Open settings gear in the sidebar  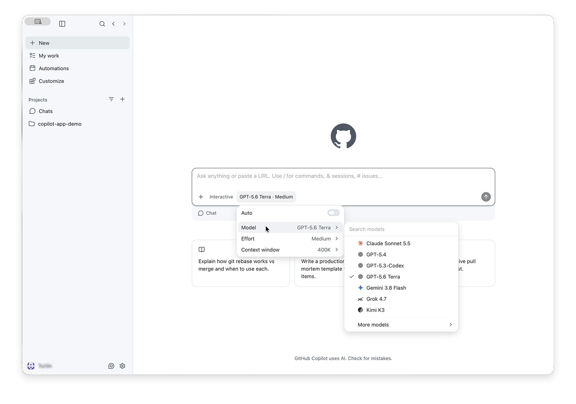tap(123, 366)
